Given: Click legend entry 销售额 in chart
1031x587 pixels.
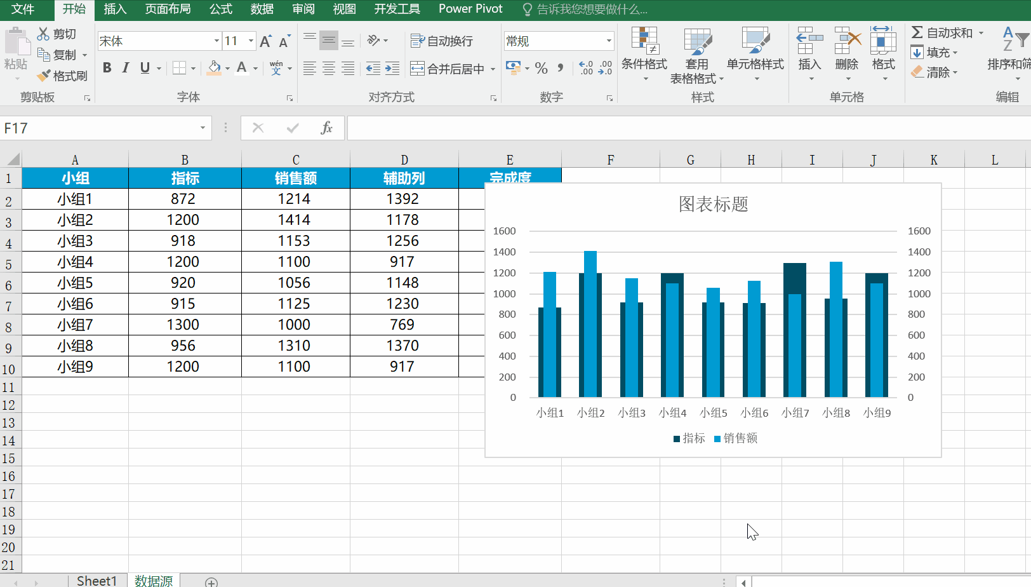Looking at the screenshot, I should 736,438.
